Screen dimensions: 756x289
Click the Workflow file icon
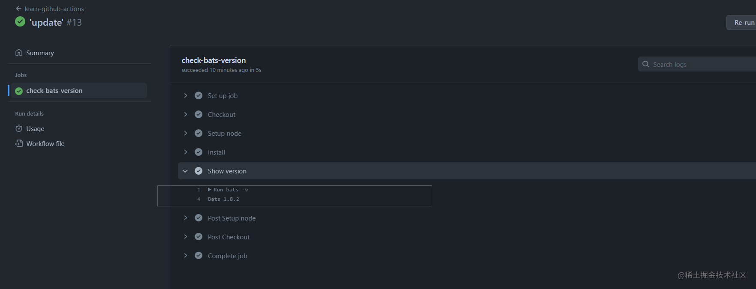(x=19, y=143)
